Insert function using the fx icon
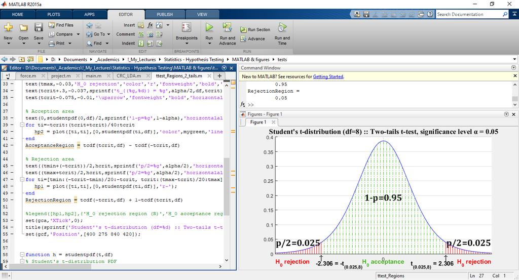This screenshot has height=280, width=519. click(150, 25)
